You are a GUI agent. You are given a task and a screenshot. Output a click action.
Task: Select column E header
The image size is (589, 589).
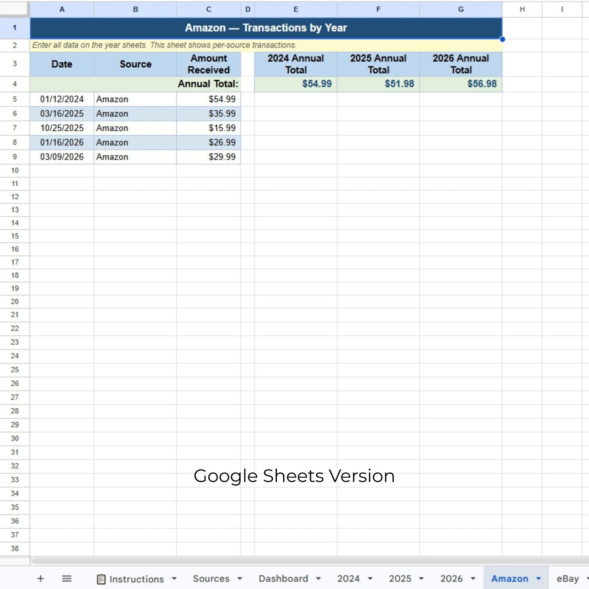point(296,9)
